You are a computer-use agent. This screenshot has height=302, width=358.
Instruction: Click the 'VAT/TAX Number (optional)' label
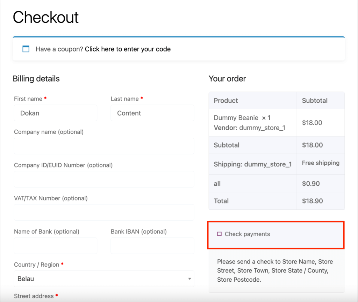point(51,198)
